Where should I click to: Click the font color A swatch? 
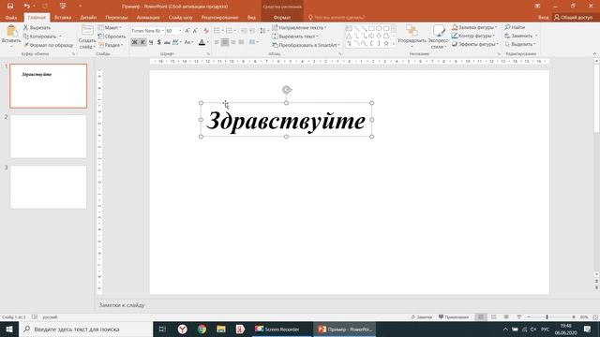202,42
